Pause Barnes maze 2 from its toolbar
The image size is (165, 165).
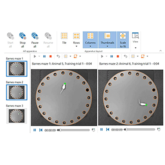(x=111, y=56)
